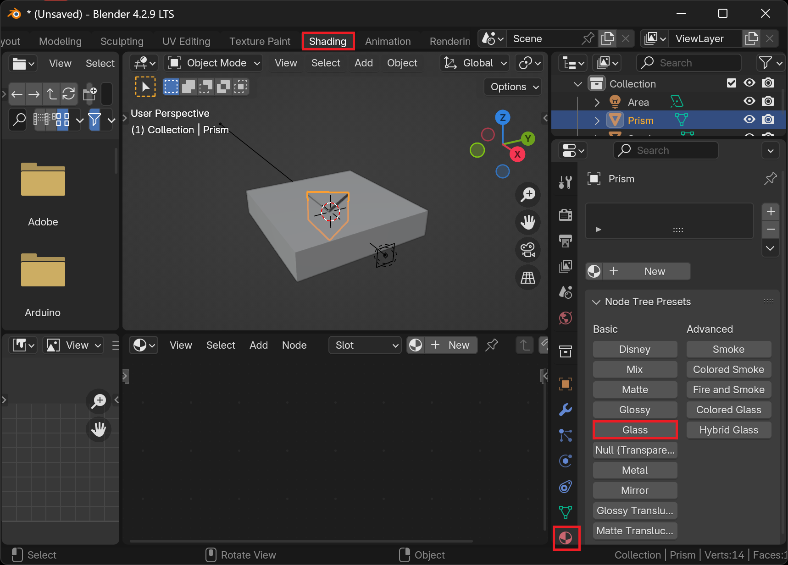Image resolution: width=788 pixels, height=565 pixels.
Task: Select the Tool settings properties tab
Action: tap(566, 182)
